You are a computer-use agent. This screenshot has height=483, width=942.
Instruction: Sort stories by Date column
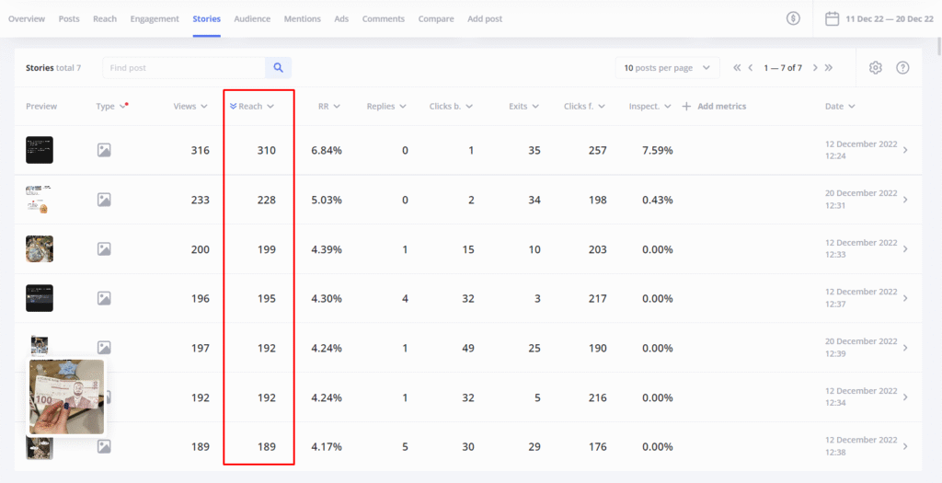840,107
